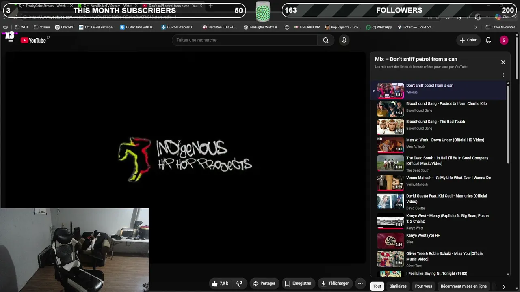520x292 pixels.
Task: Open the Hamilton ETFs bookmark
Action: click(220, 27)
